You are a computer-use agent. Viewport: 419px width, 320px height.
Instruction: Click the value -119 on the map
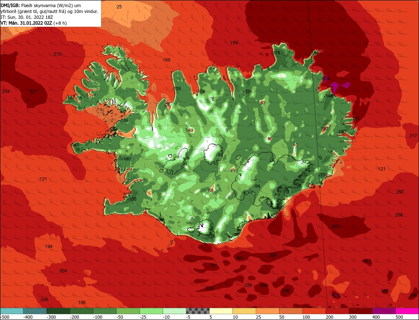coord(177,89)
